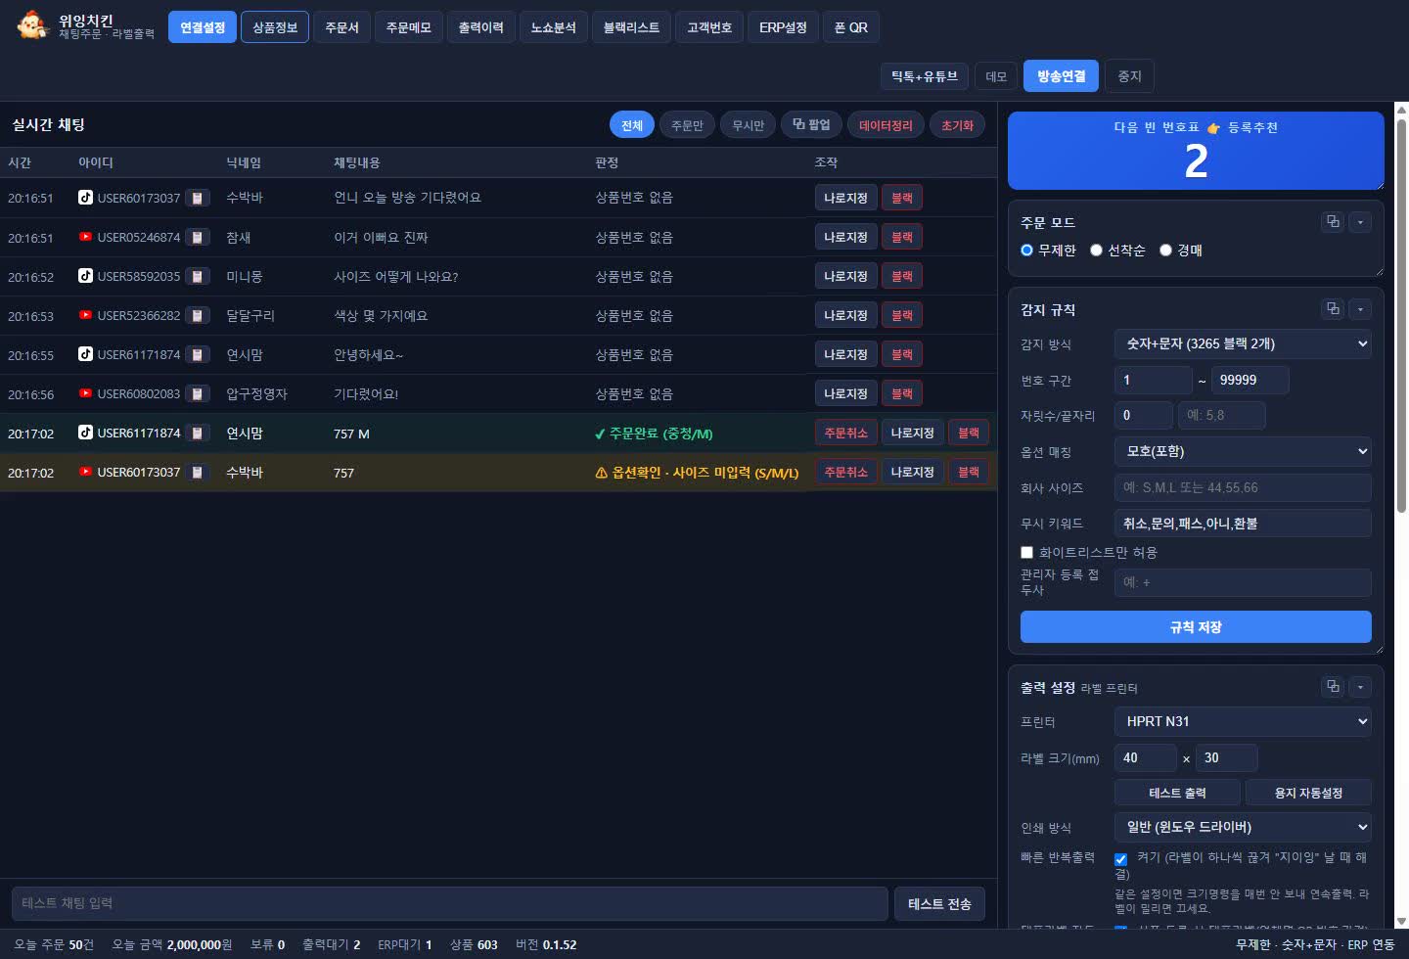Viewport: 1409px width, 959px height.
Task: Enable 화이트리스트만 허용 checkbox
Action: coord(1026,553)
